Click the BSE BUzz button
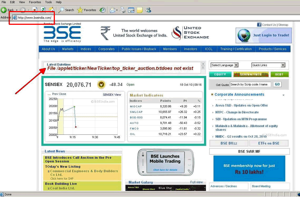Screen dimensions: 300x197 (x=229, y=143)
